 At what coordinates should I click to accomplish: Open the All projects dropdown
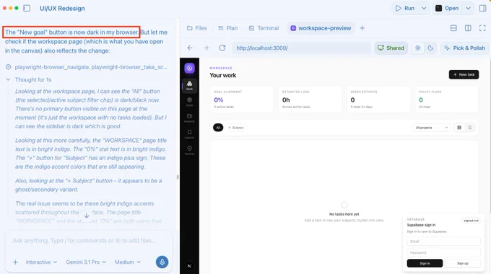432,128
